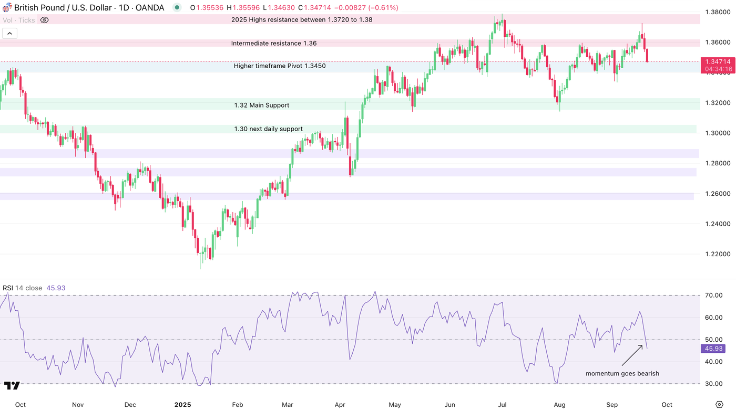Click the RSI 50.00 axis label
The height and width of the screenshot is (410, 736).
pos(713,340)
